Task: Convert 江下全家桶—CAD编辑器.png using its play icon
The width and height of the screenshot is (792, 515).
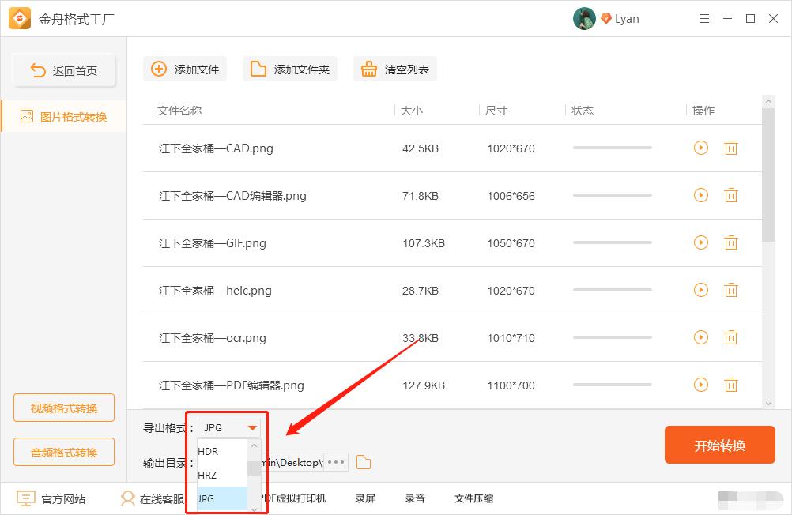Action: [x=700, y=195]
